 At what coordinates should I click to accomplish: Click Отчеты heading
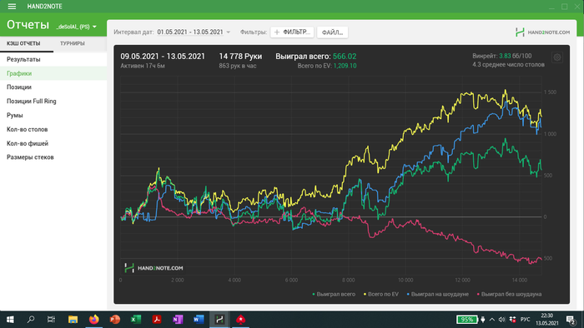28,25
